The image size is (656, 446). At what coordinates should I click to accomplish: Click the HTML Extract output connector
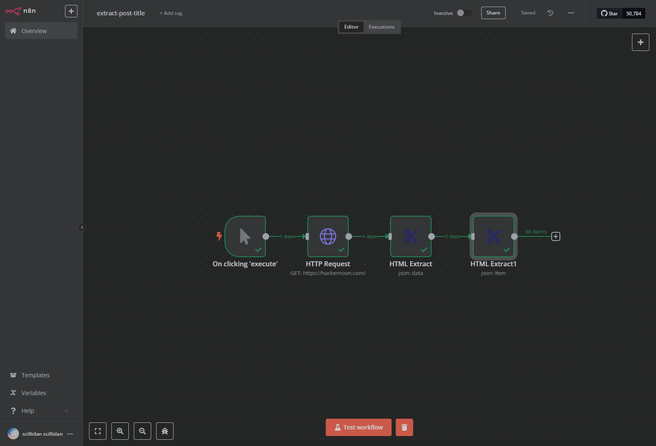(x=432, y=236)
